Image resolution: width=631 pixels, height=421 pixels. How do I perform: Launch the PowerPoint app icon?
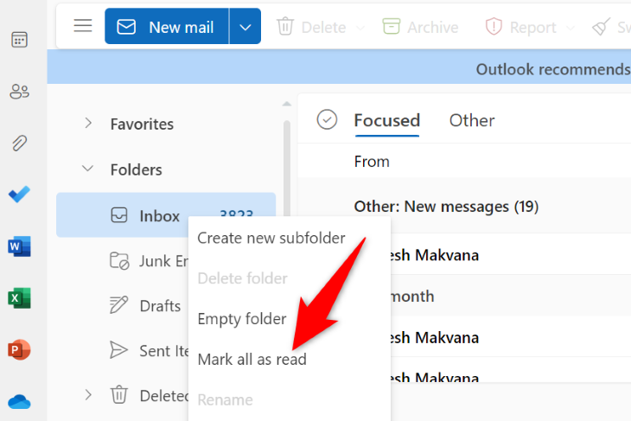click(19, 350)
